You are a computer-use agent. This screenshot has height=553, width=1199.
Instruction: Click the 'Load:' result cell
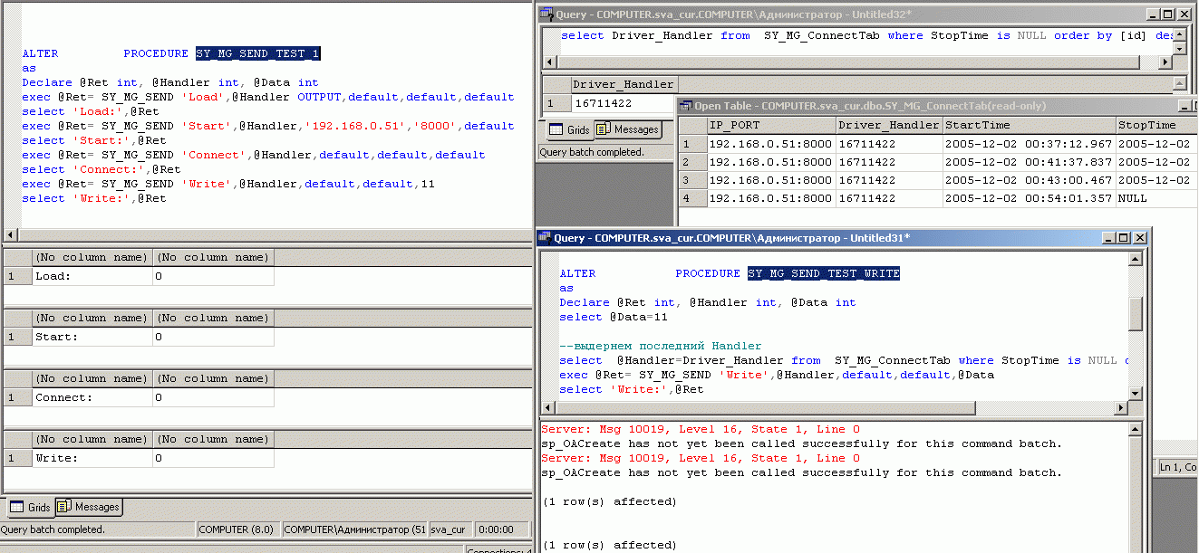pyautogui.click(x=92, y=276)
